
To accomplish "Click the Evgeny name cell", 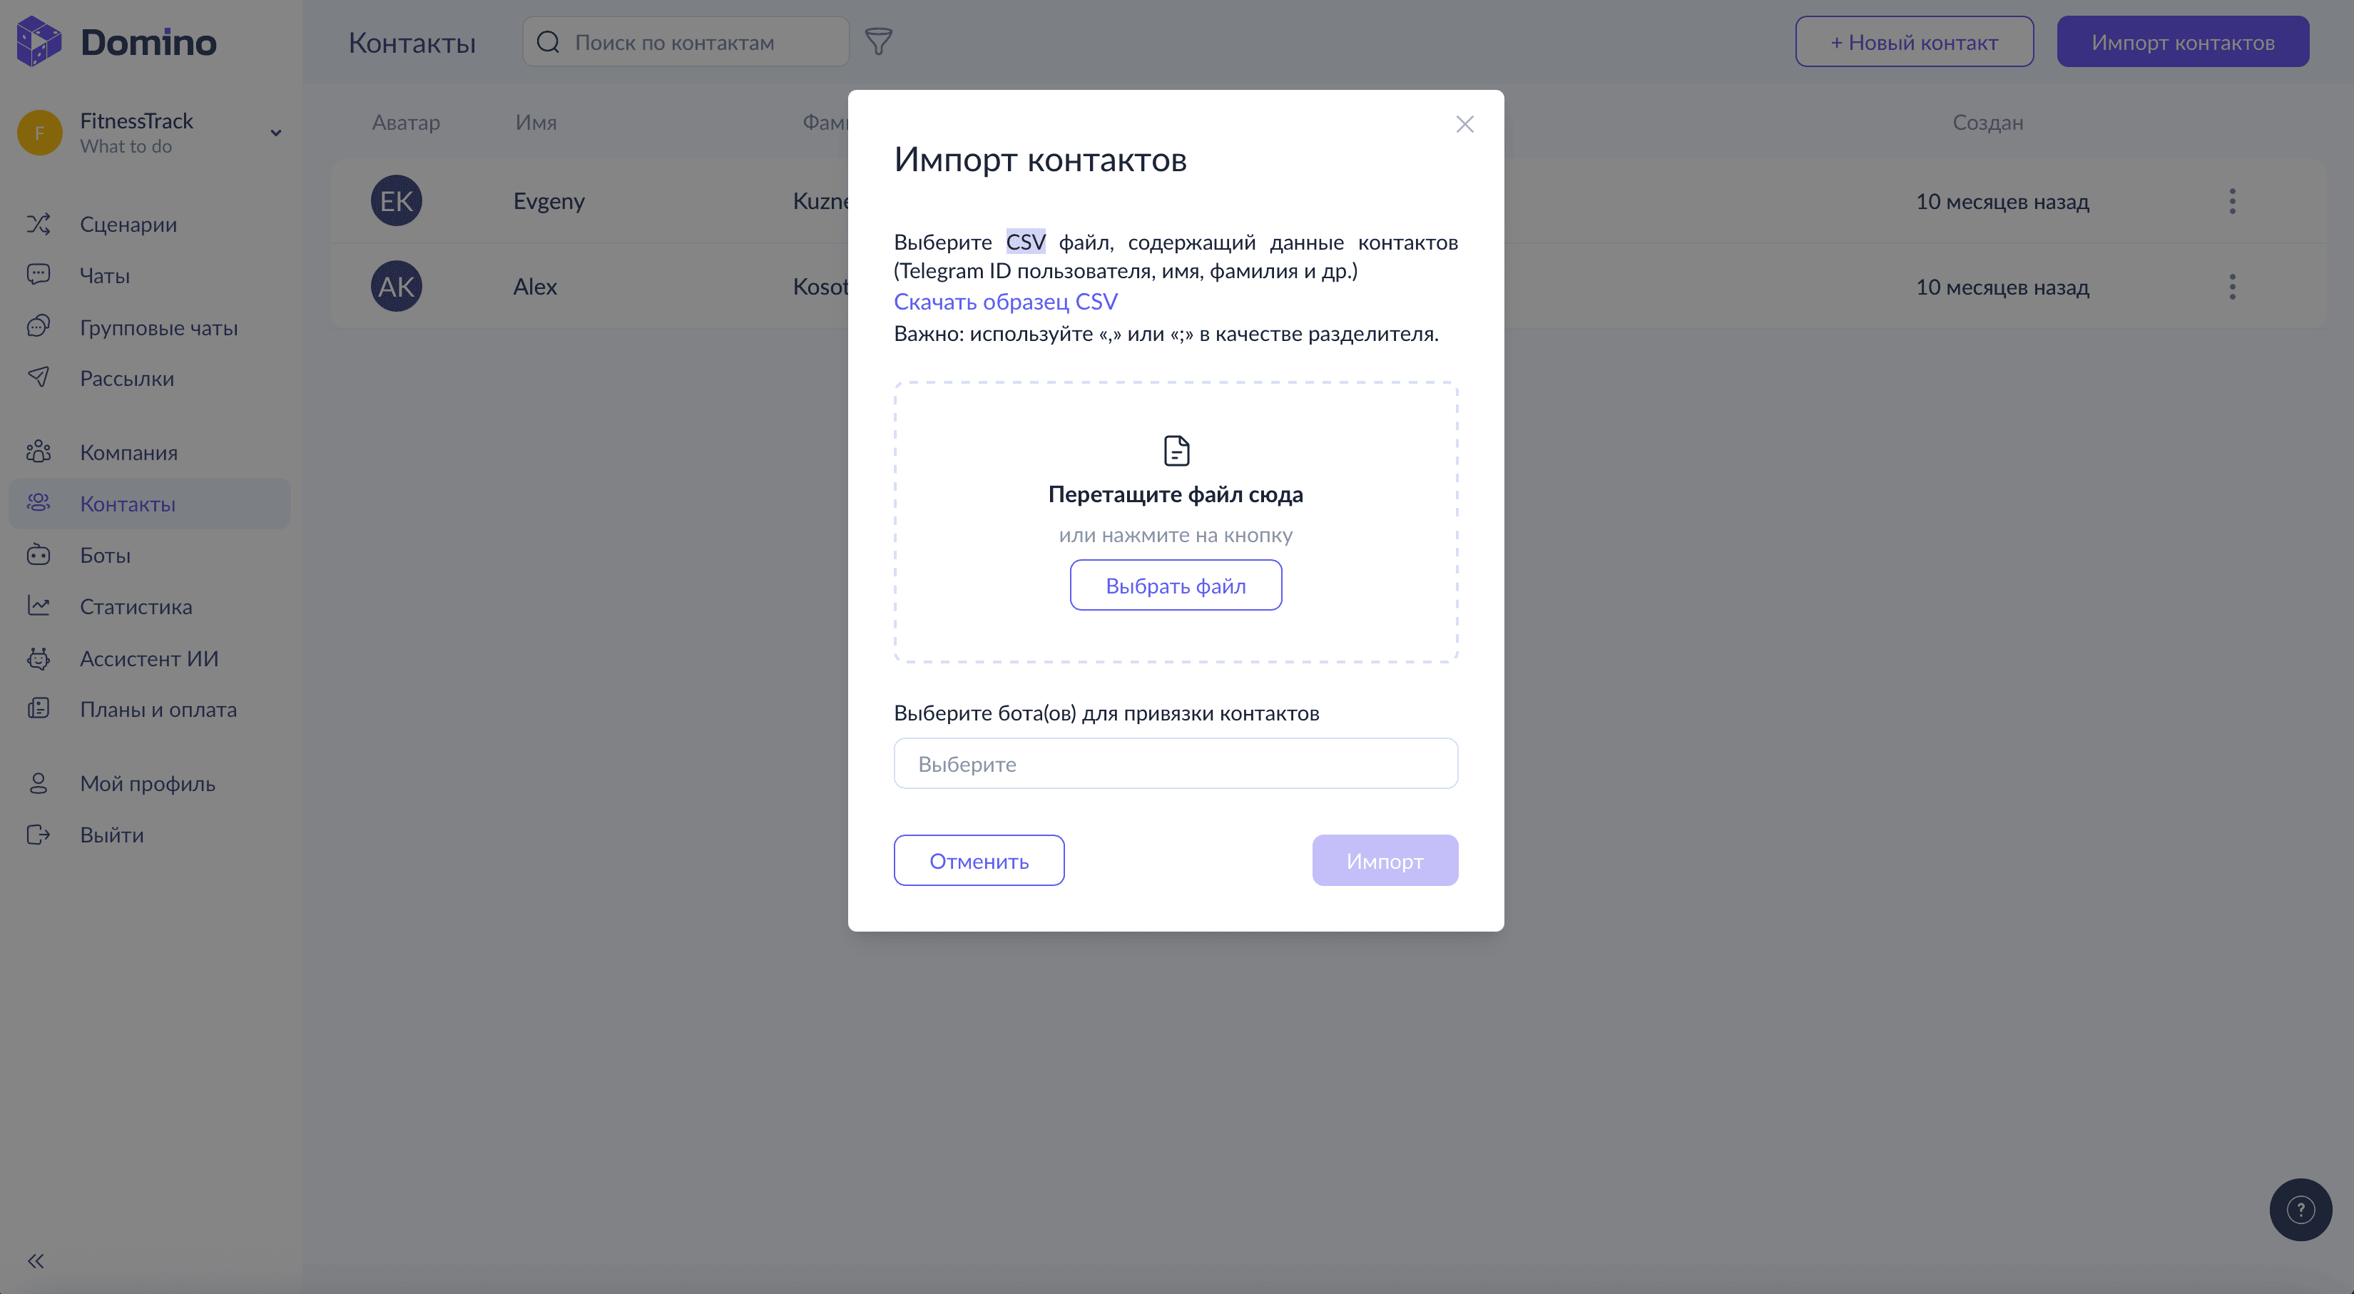I will [549, 201].
